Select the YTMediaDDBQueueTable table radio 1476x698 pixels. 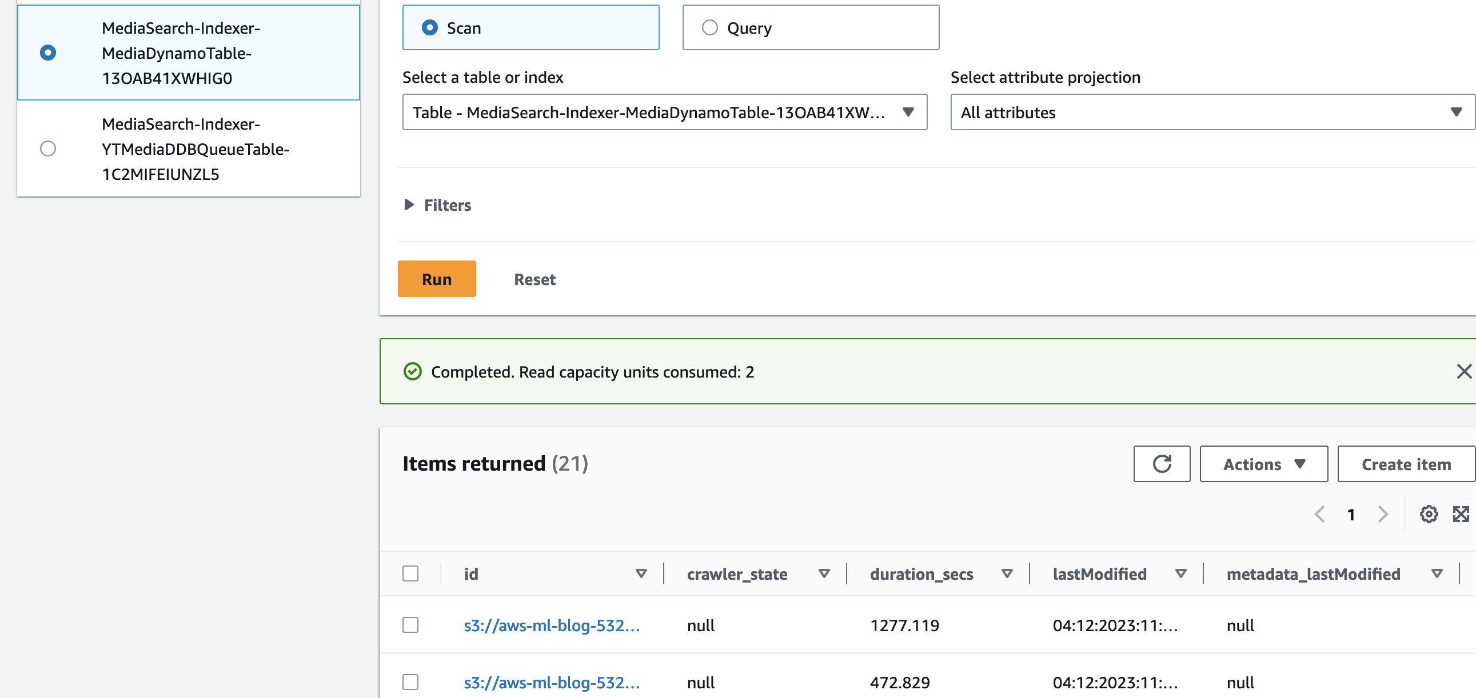[48, 149]
